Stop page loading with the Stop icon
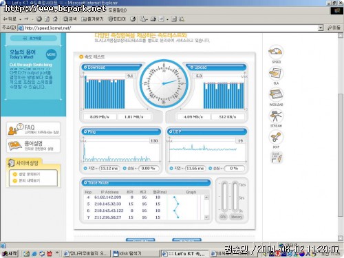 click(39, 19)
